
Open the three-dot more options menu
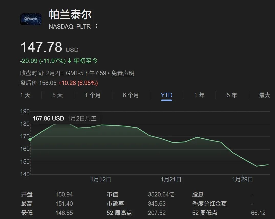tap(97, 26)
